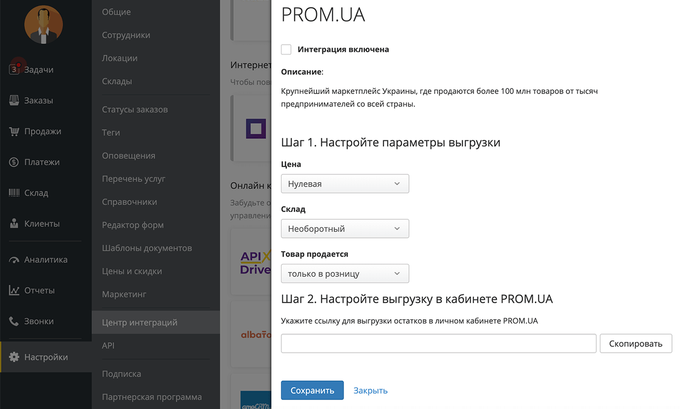Click the Закрыть link
The width and height of the screenshot is (680, 409).
pyautogui.click(x=371, y=390)
